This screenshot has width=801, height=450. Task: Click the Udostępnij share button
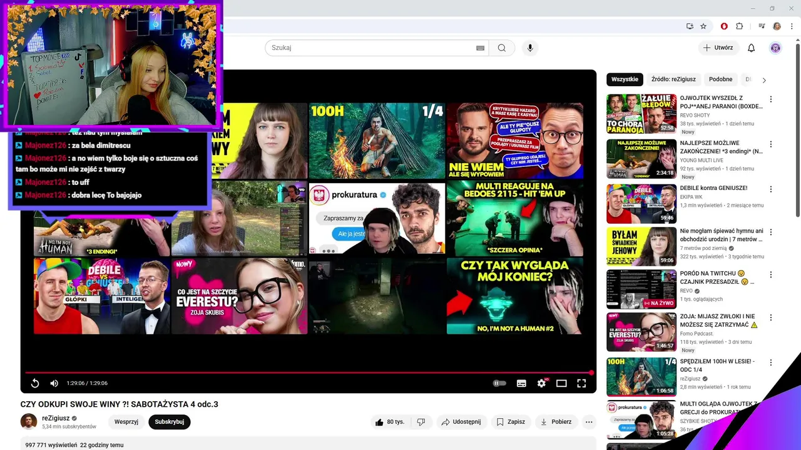pos(461,422)
